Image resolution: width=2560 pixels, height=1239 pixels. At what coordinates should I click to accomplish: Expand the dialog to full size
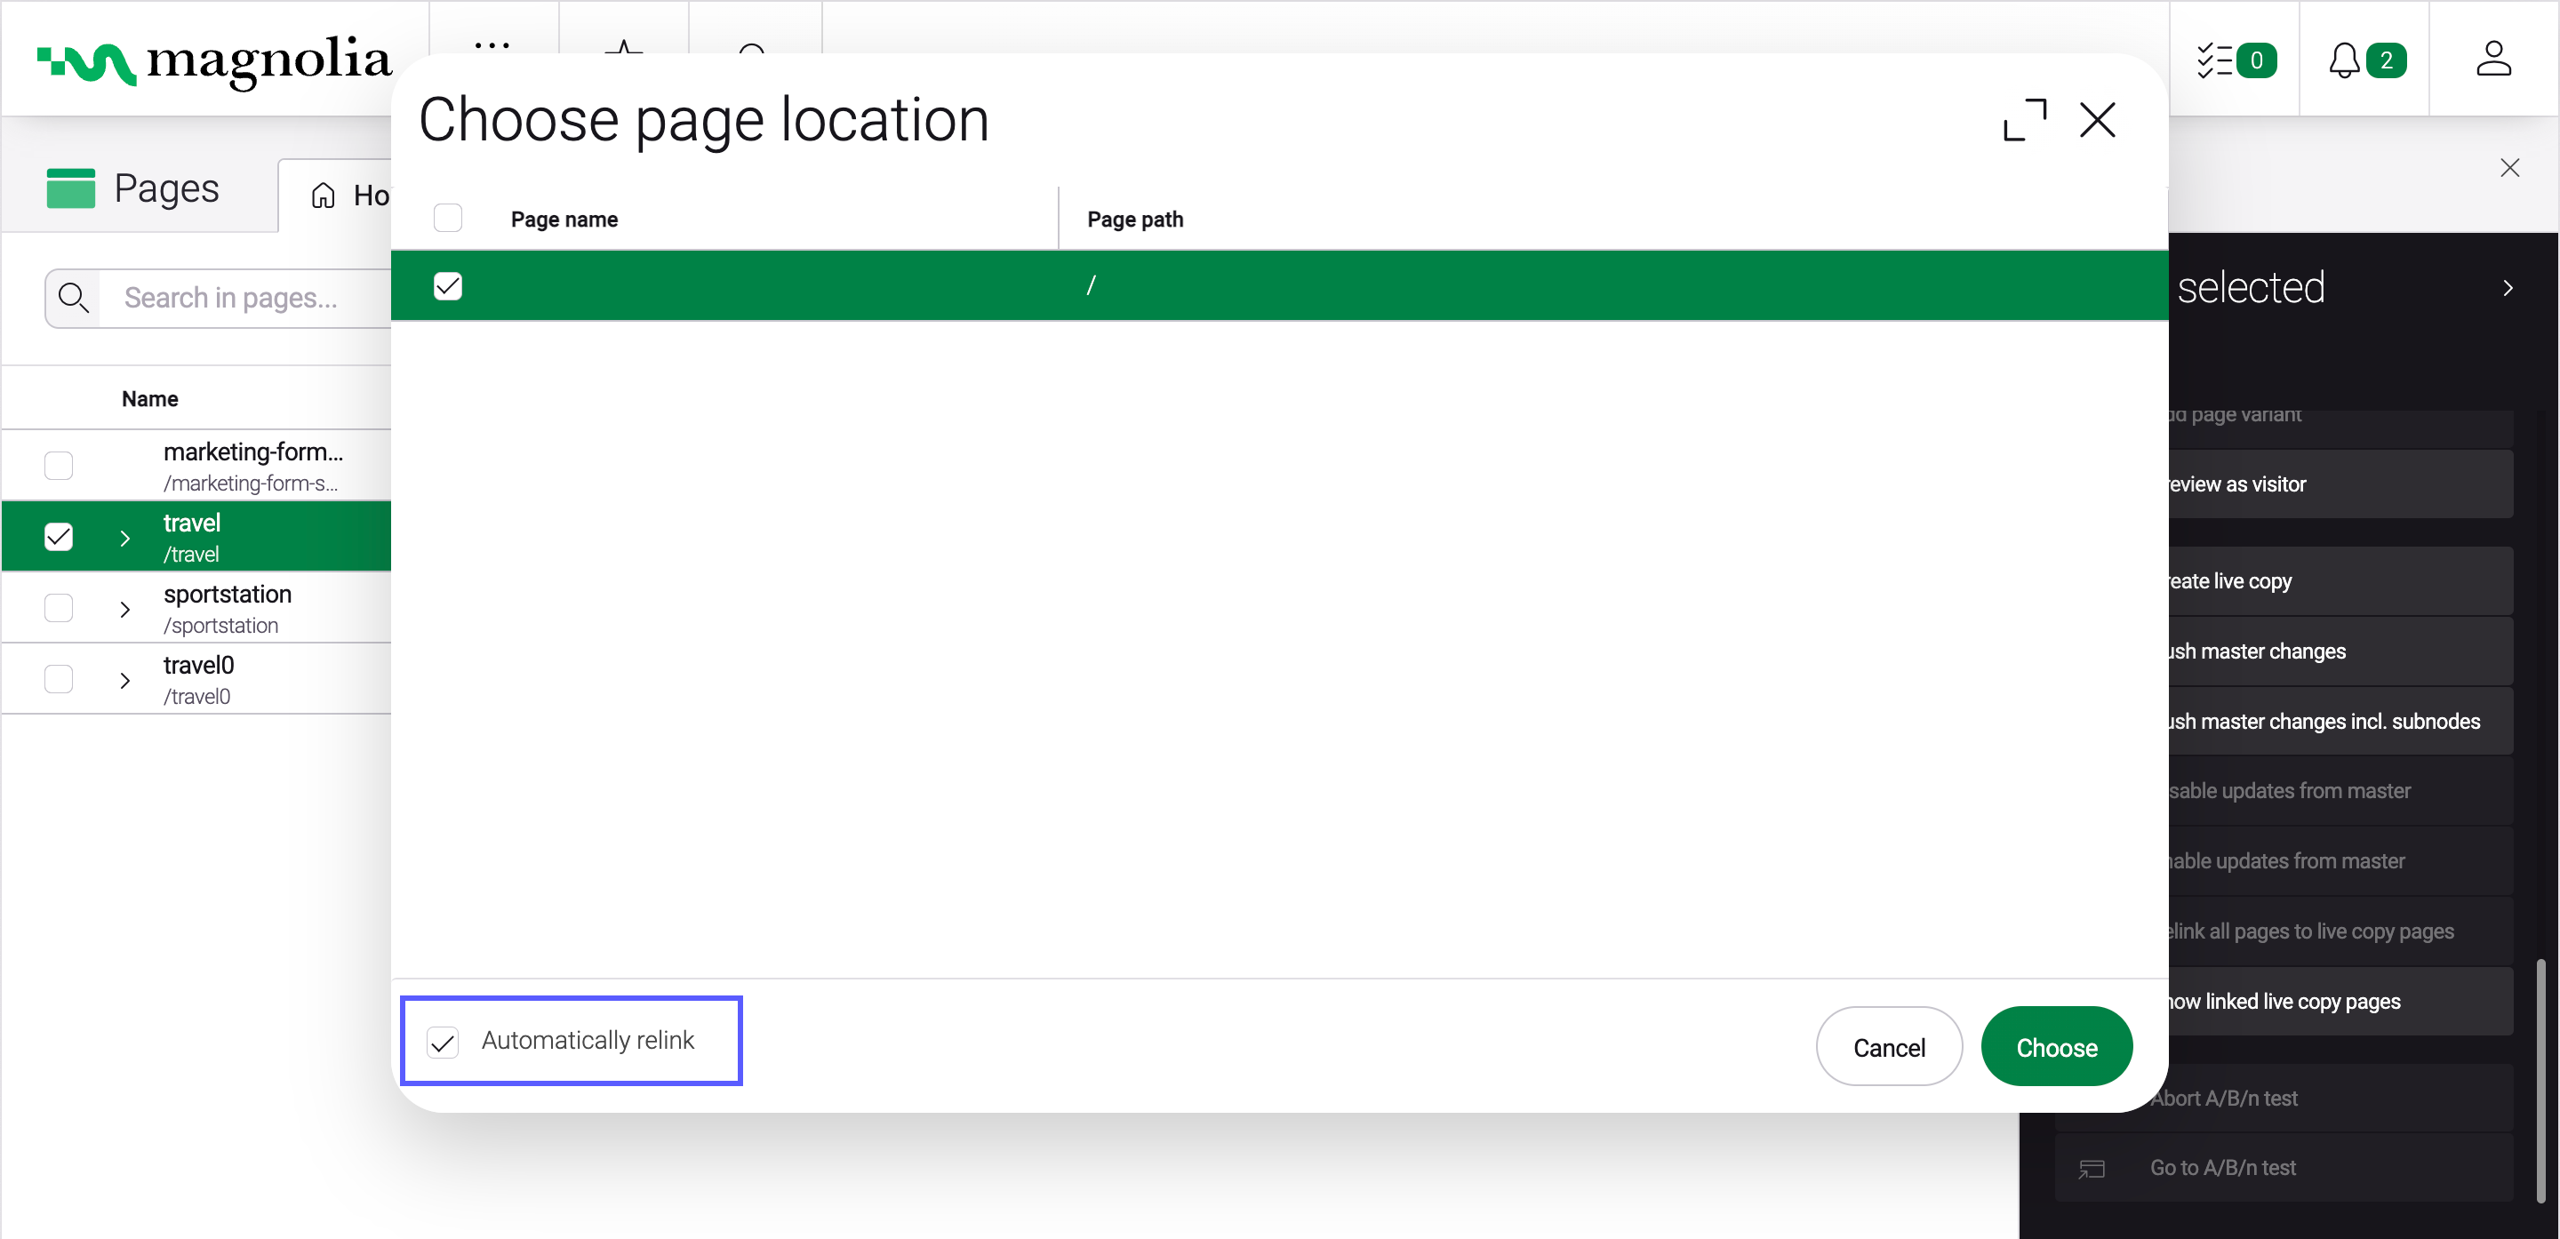[2024, 120]
